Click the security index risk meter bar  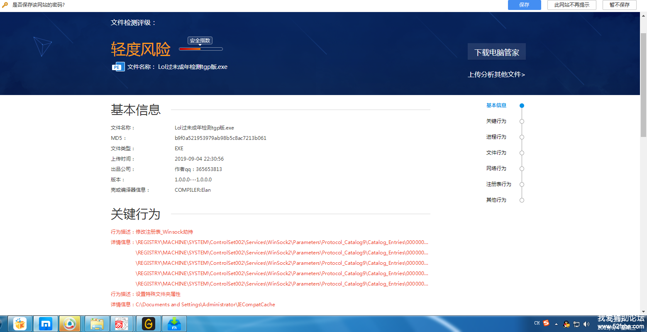click(201, 49)
